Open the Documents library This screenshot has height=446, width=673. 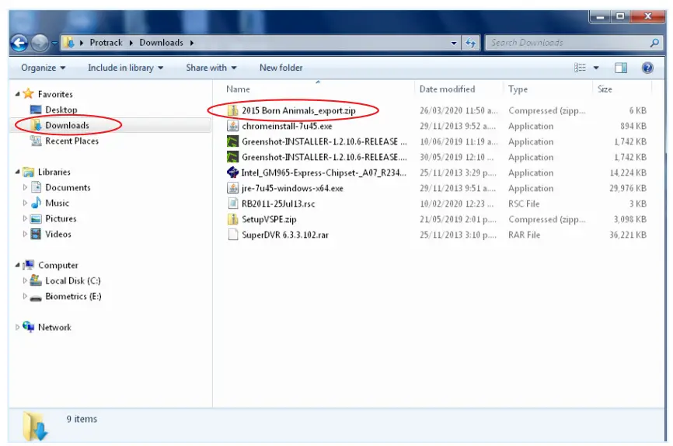[x=68, y=187]
